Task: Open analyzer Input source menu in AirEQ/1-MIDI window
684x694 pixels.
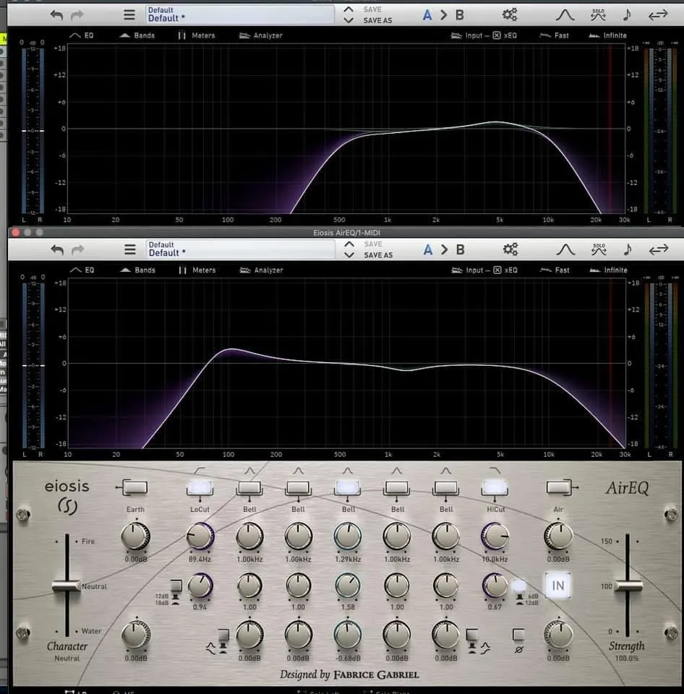Action: [x=467, y=270]
